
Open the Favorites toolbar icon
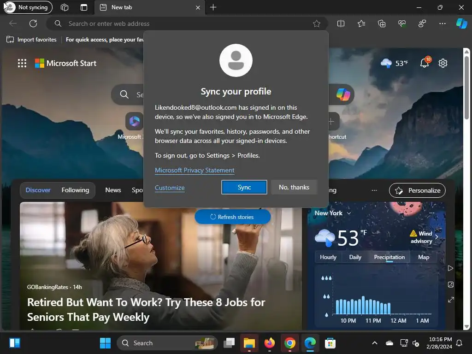pyautogui.click(x=361, y=24)
